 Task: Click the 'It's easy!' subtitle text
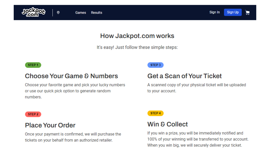click(137, 47)
